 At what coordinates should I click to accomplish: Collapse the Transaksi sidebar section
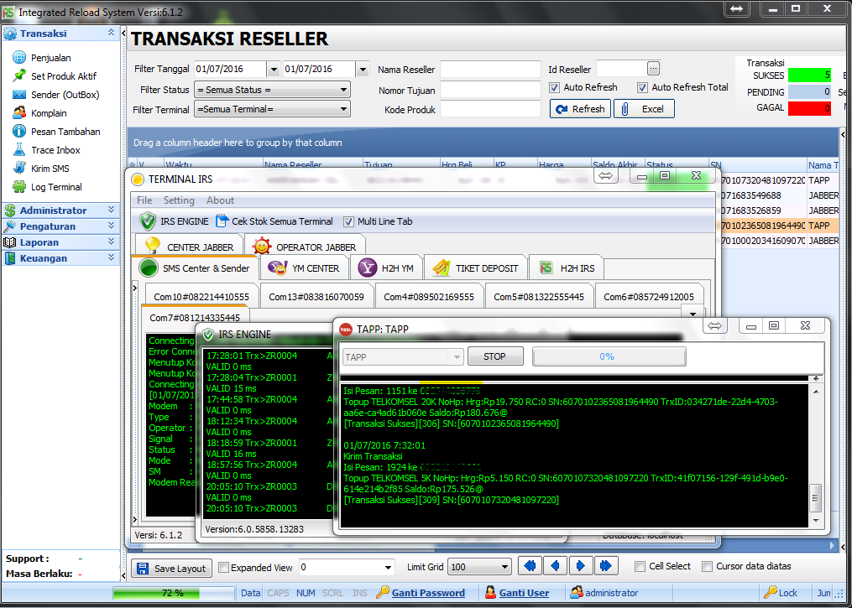click(x=111, y=33)
